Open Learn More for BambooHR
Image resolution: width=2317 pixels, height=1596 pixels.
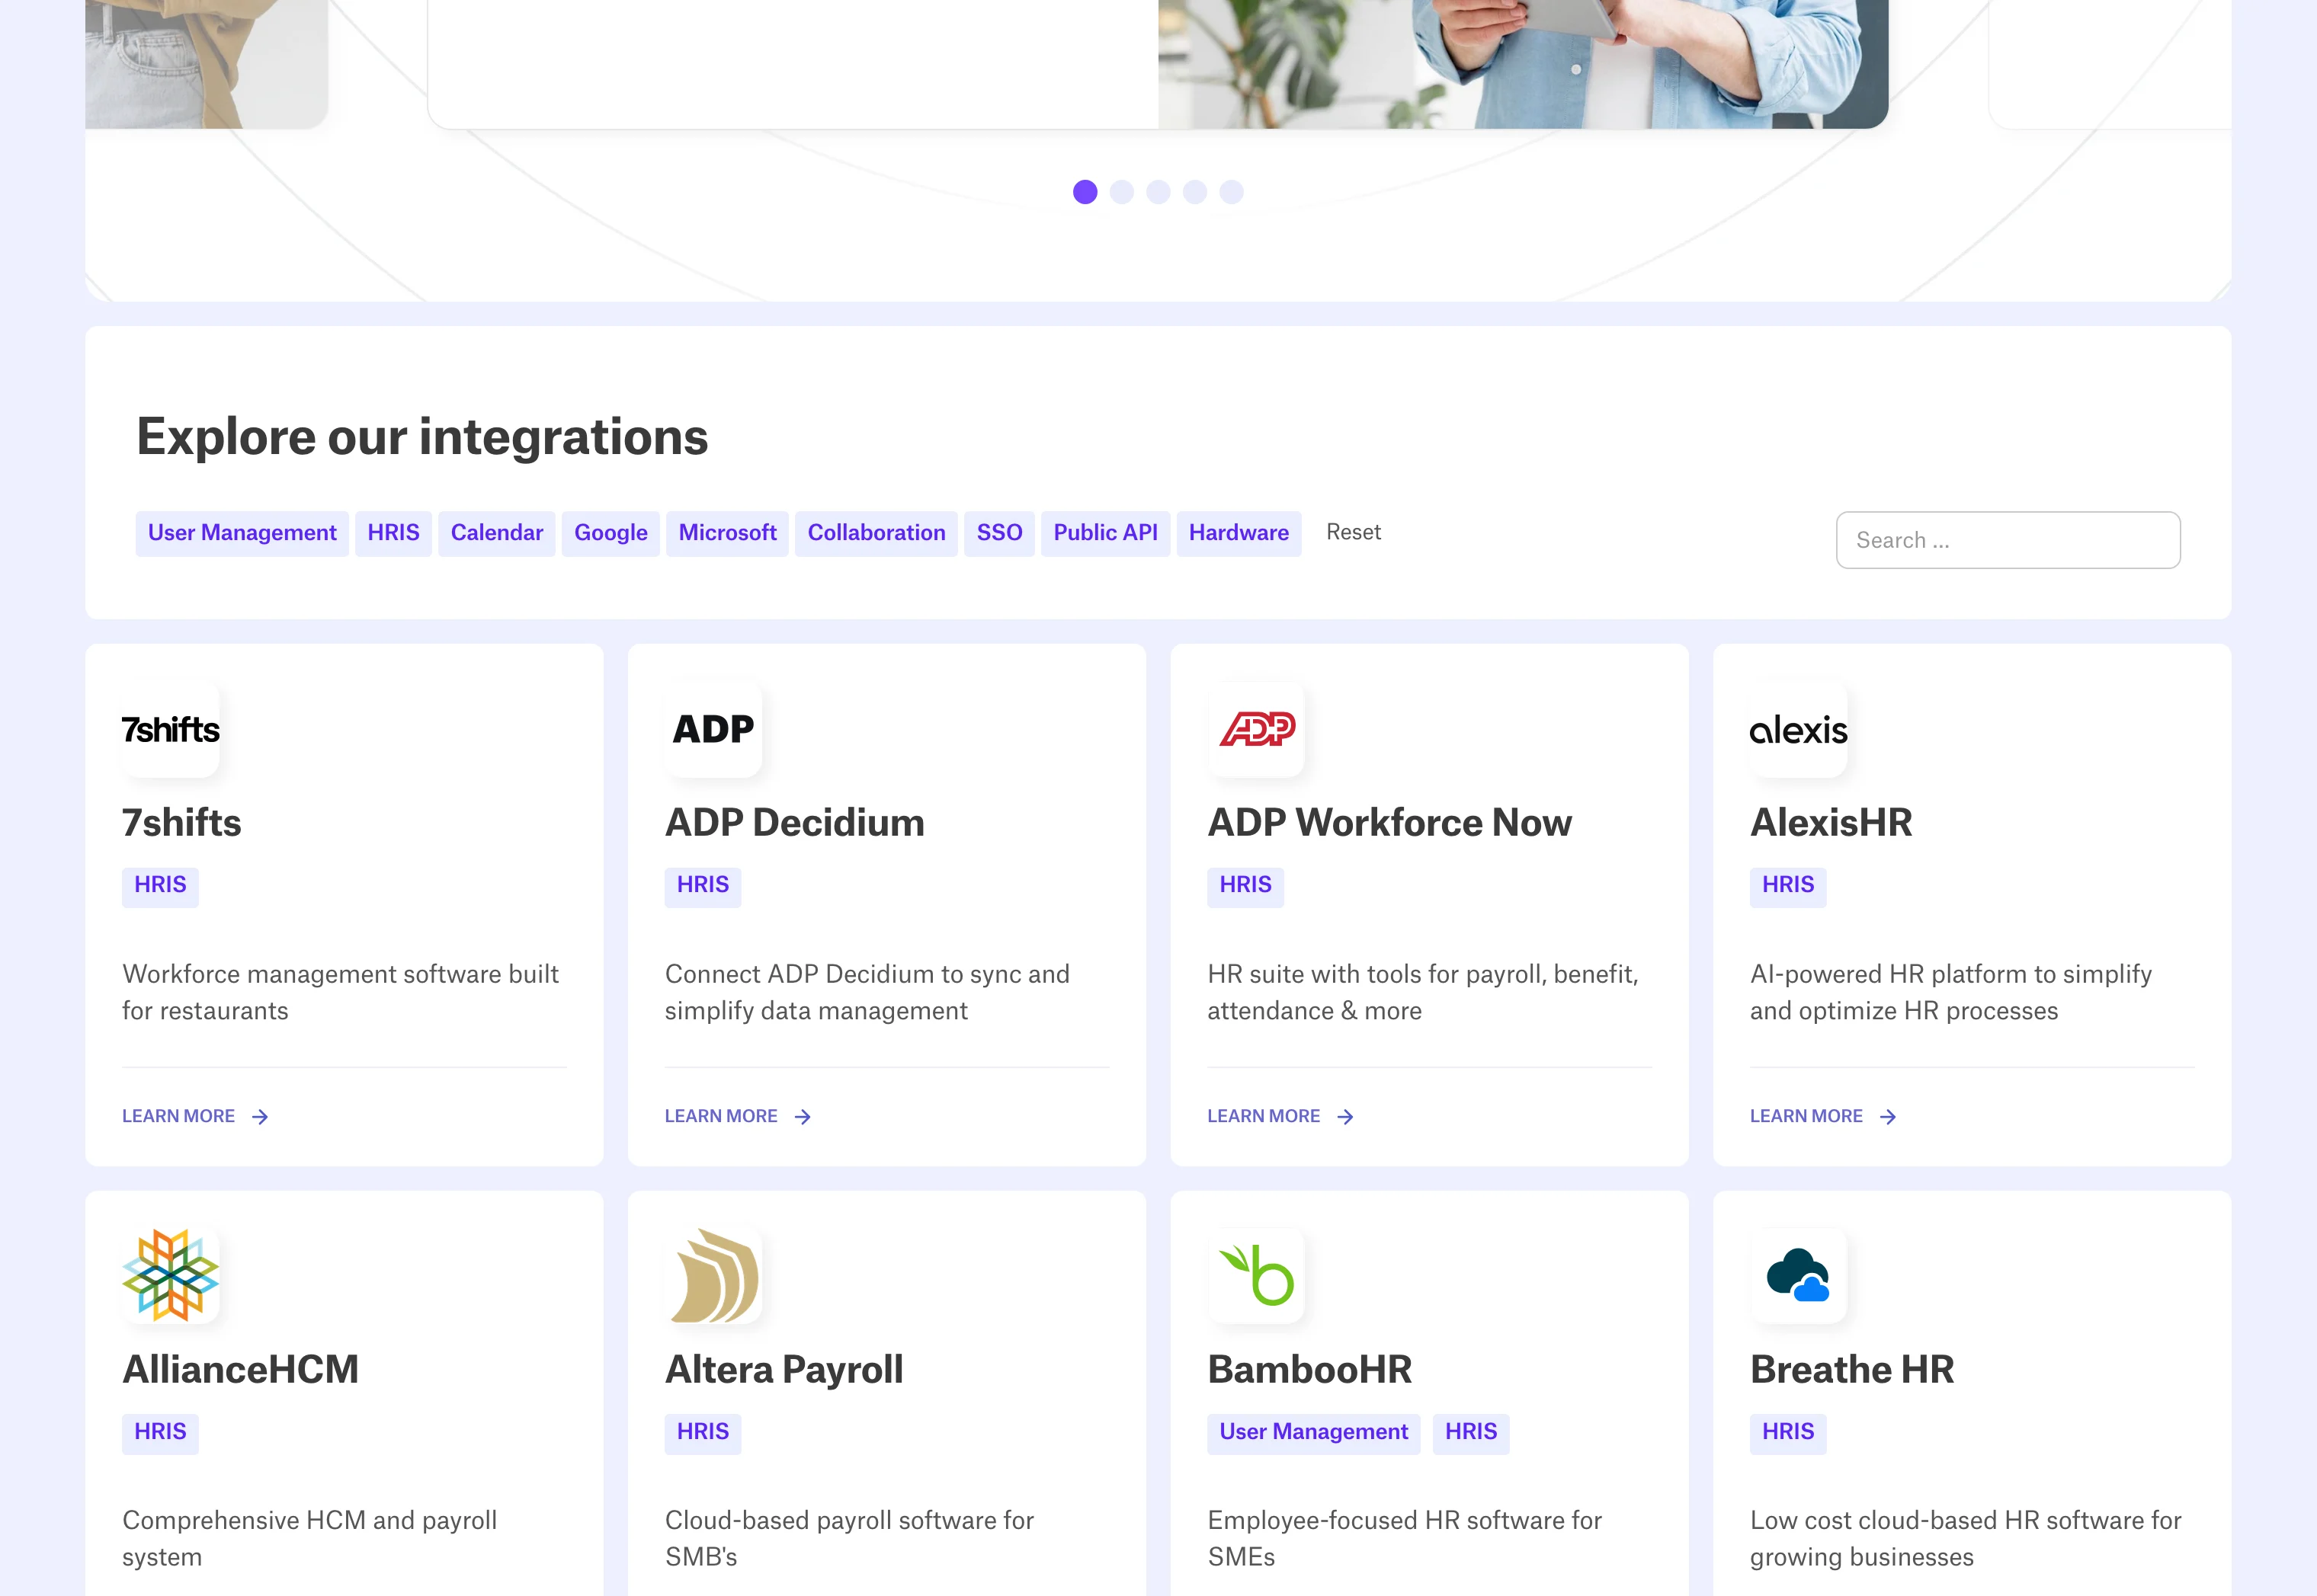pyautogui.click(x=1264, y=1590)
